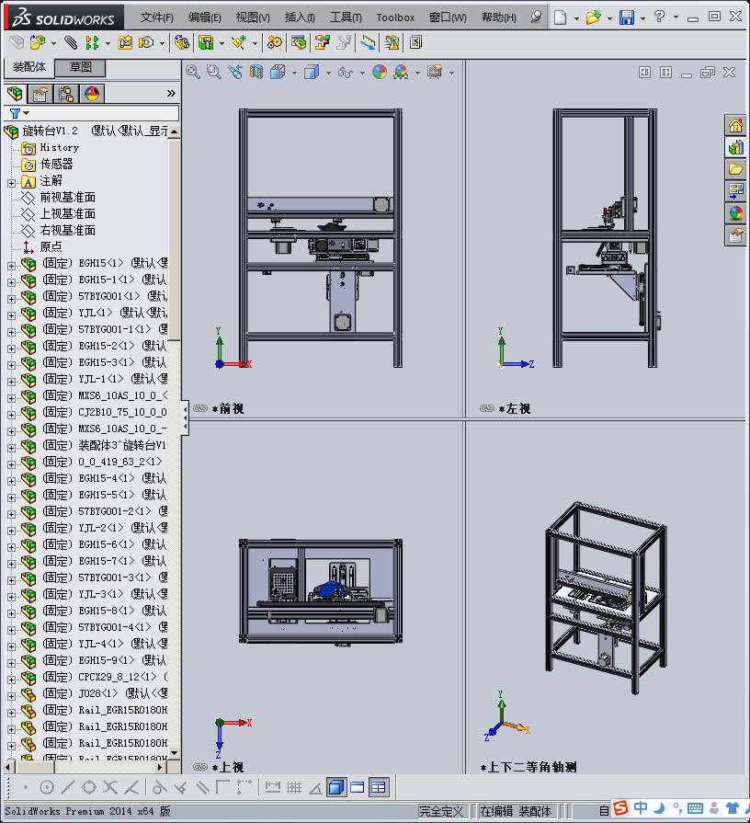Select the 原点 origin item
The height and width of the screenshot is (823, 750).
point(51,246)
